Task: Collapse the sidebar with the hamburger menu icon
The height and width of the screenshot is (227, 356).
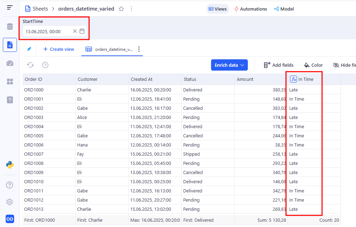Action: pos(10,7)
